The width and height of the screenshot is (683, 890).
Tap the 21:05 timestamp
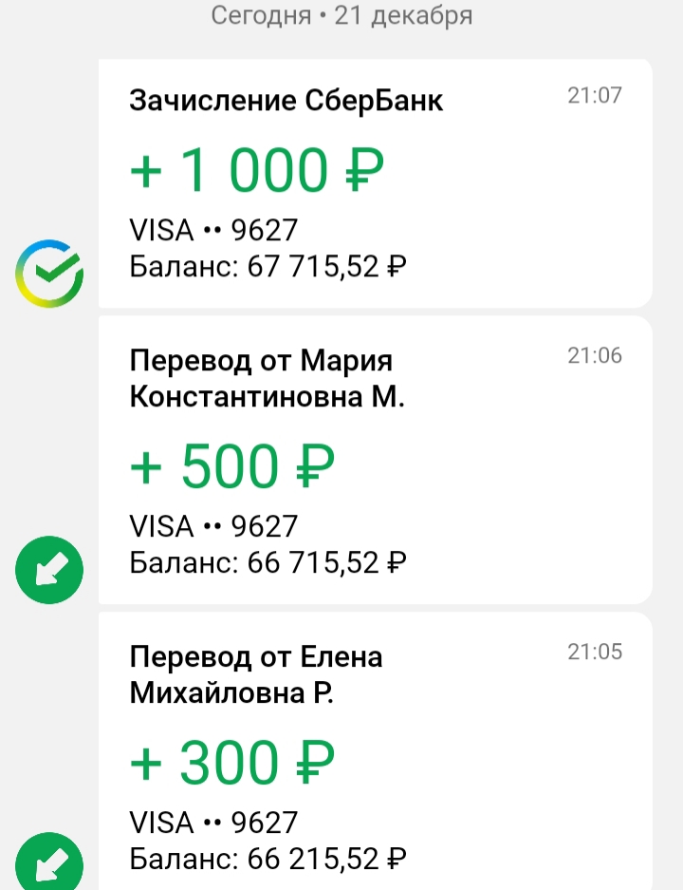pyautogui.click(x=595, y=652)
